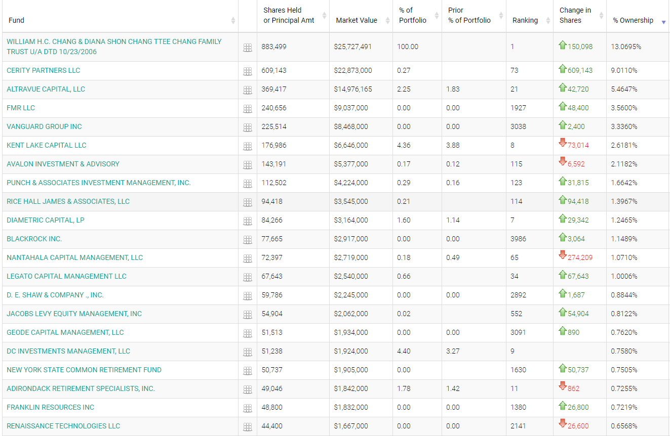Screen dimensions: 670x436
Task: Sort by Change in Shares header
Action: [x=580, y=16]
